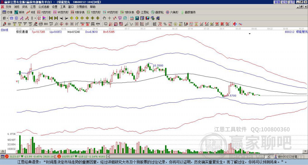
Task: Open the calendar date icon
Action: 132,18
